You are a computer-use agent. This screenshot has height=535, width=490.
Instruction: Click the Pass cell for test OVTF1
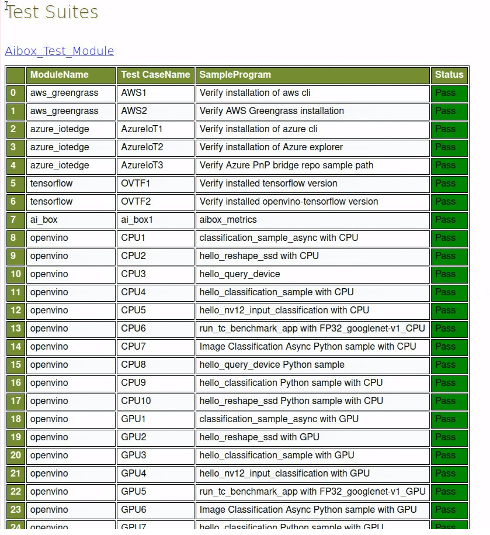coord(449,184)
